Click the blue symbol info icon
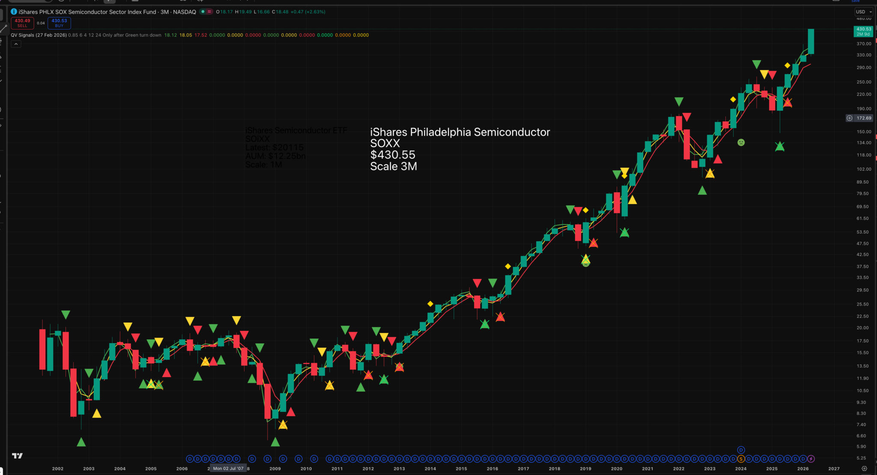 point(14,12)
